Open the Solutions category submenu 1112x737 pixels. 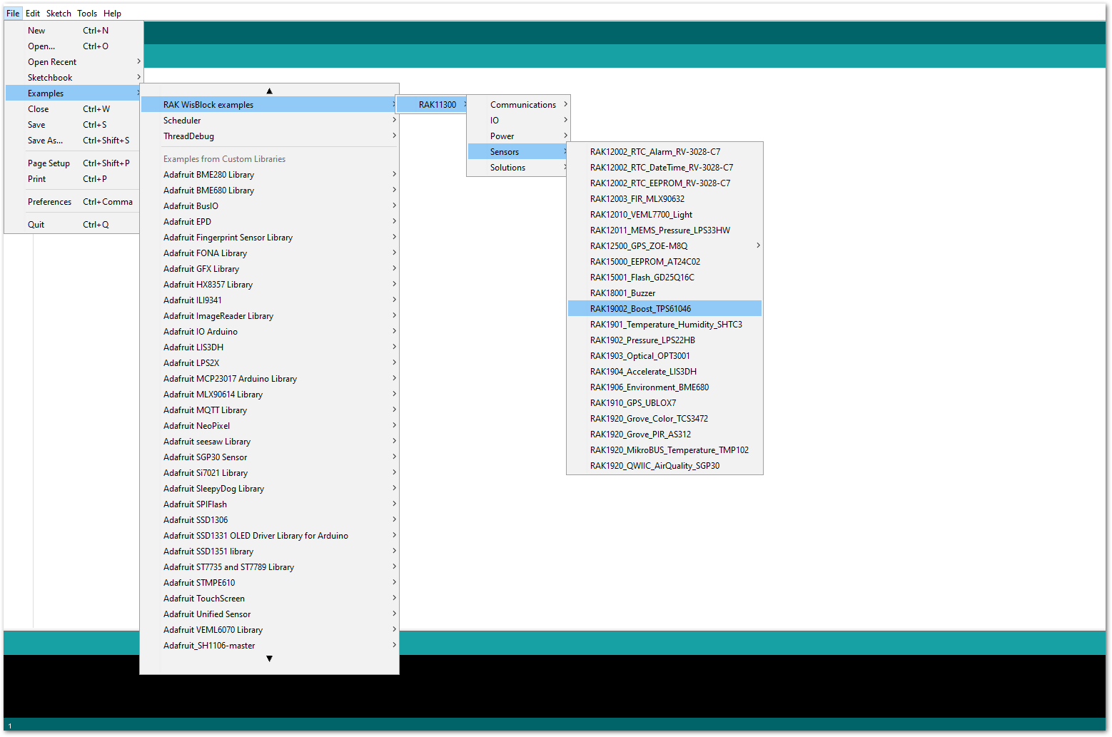click(519, 168)
